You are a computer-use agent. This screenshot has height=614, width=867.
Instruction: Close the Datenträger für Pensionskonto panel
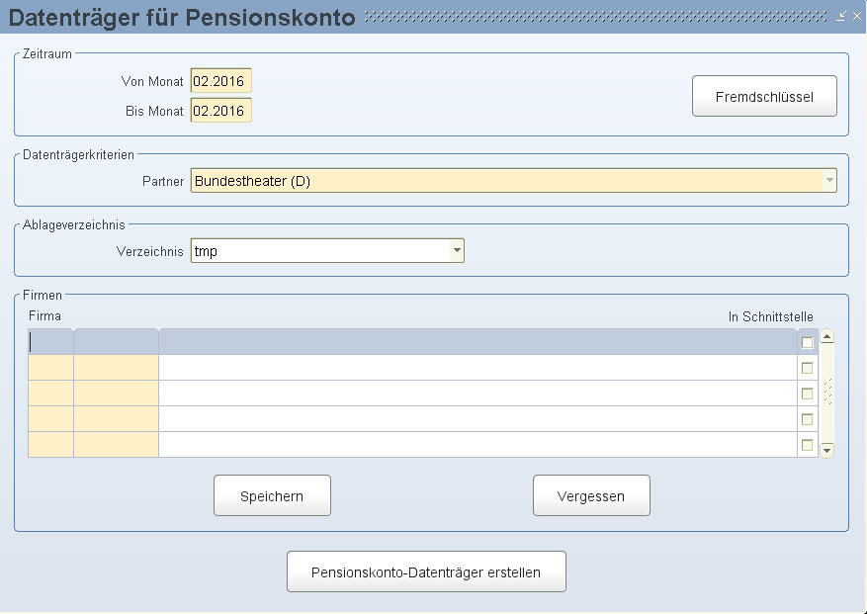(856, 16)
